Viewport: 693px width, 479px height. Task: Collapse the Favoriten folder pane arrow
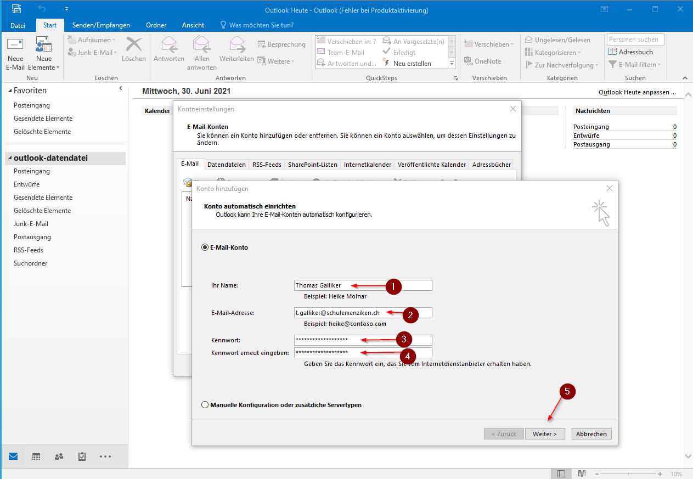[x=121, y=89]
